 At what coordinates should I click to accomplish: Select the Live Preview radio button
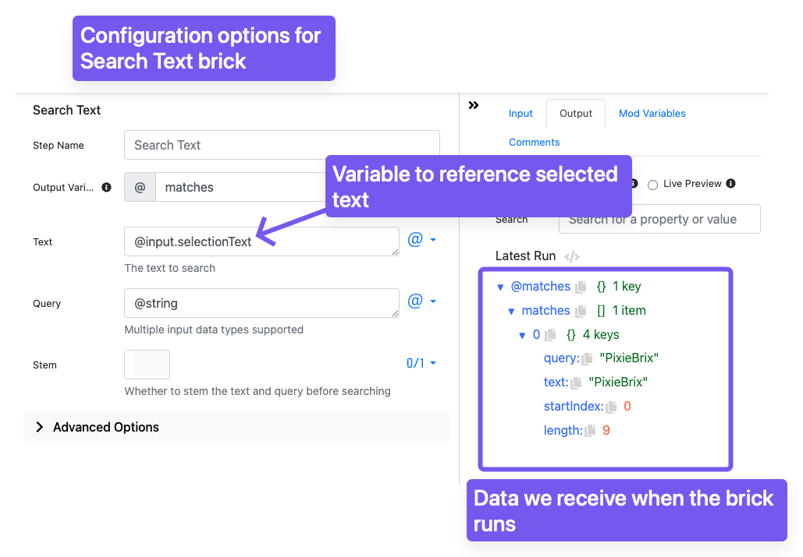tap(653, 185)
